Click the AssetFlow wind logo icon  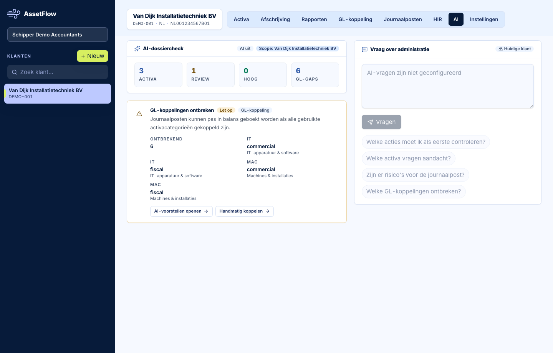pyautogui.click(x=14, y=14)
